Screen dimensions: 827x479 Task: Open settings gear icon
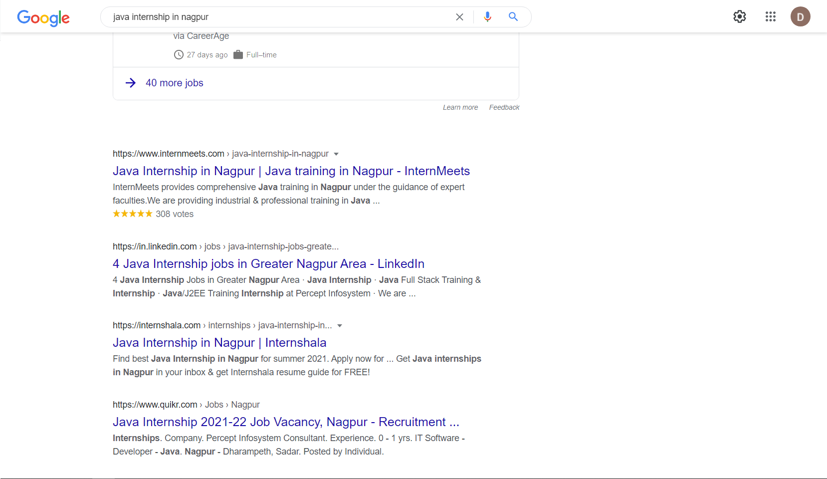point(740,16)
